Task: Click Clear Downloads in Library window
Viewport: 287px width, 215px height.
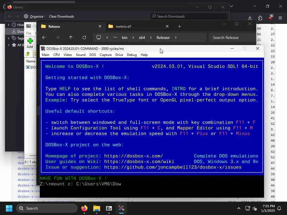Action: pos(61,17)
